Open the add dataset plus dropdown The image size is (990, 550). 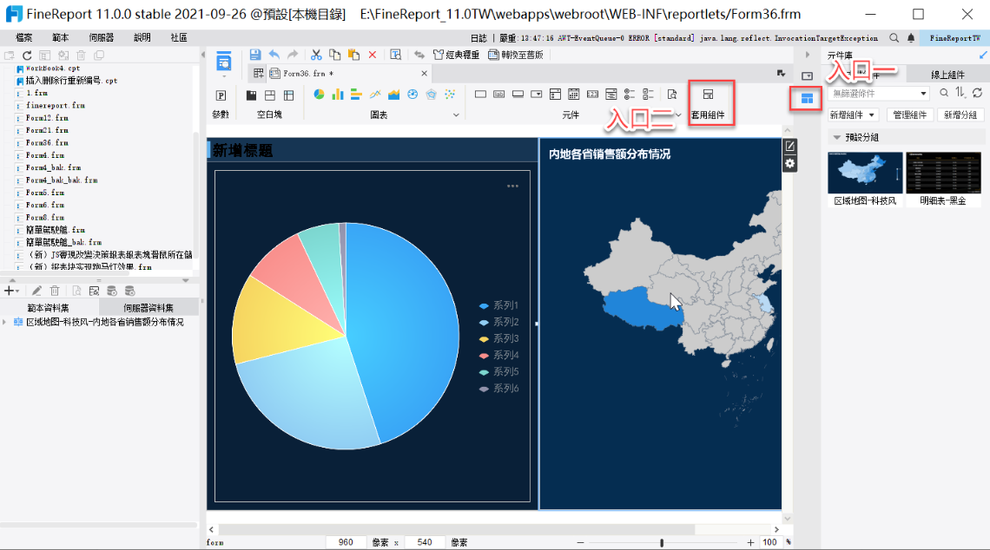pos(11,291)
